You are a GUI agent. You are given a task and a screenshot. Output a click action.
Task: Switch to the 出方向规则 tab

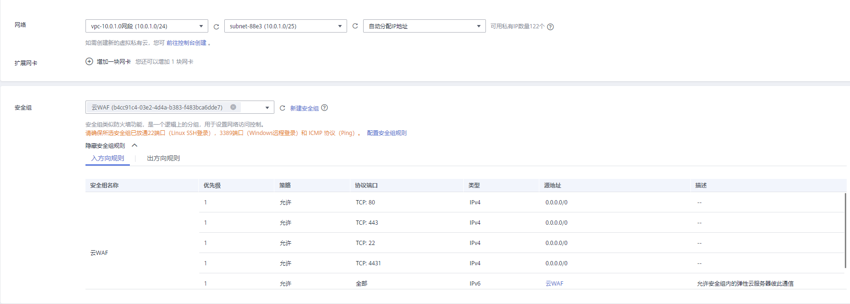coord(163,159)
